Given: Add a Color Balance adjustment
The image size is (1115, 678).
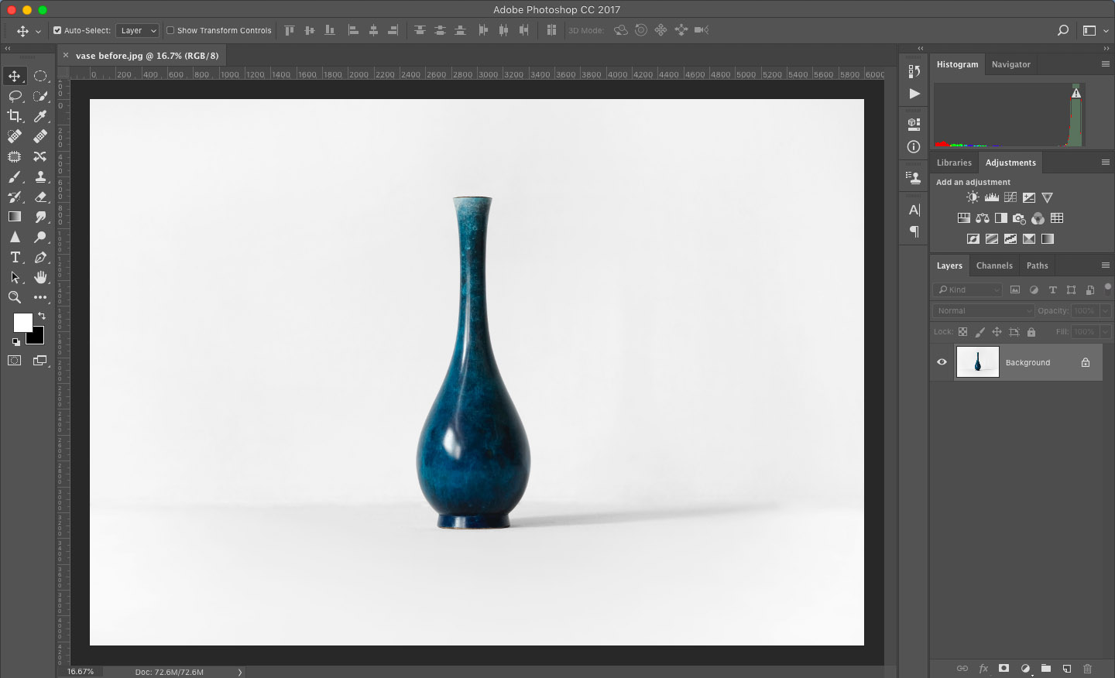Looking at the screenshot, I should pyautogui.click(x=983, y=218).
